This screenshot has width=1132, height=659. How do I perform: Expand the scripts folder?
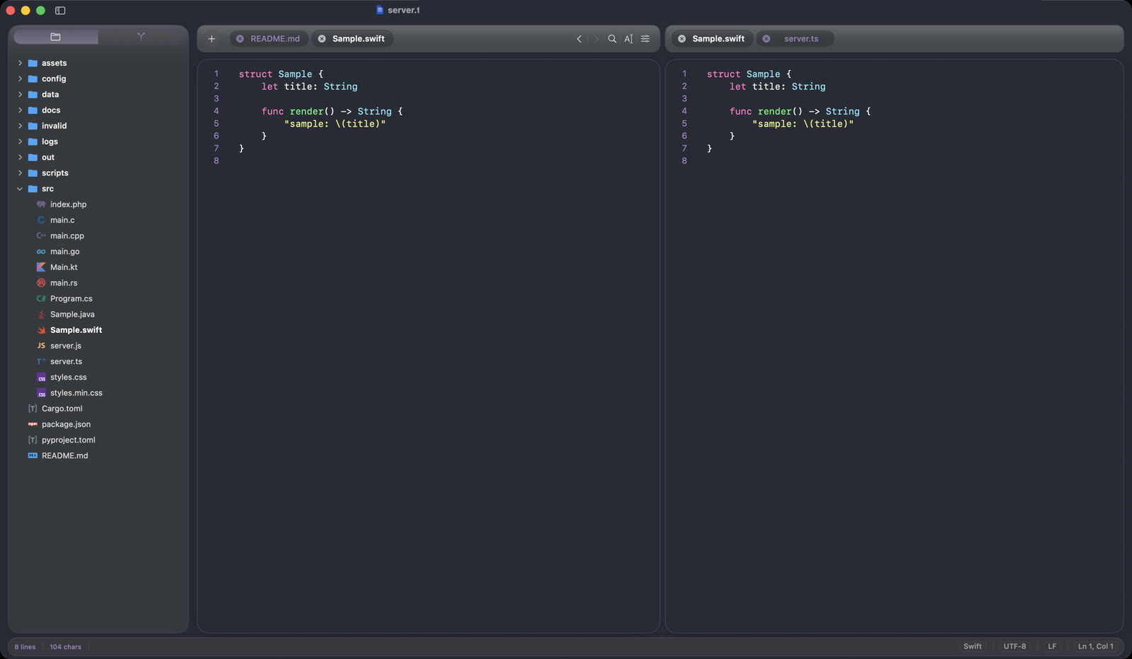(20, 173)
